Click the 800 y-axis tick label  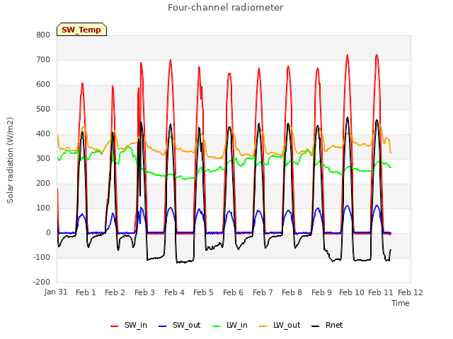[x=43, y=35]
